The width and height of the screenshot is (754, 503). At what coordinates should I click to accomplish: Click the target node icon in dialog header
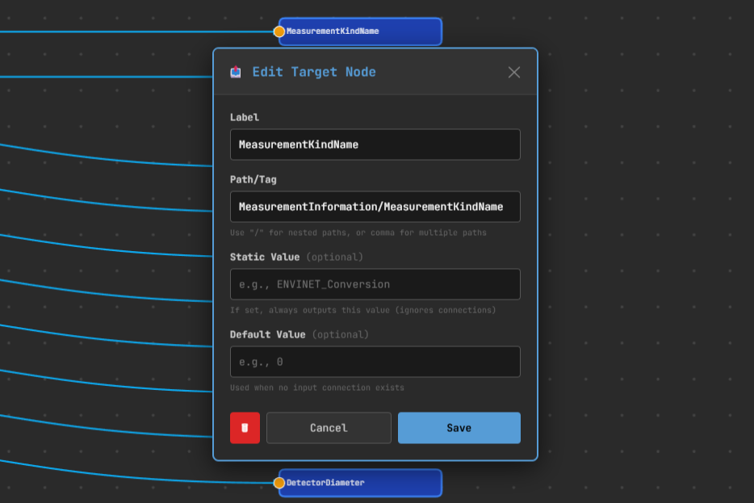point(236,73)
